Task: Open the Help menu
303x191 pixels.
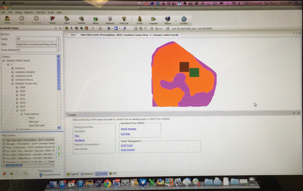Action: coord(59,12)
